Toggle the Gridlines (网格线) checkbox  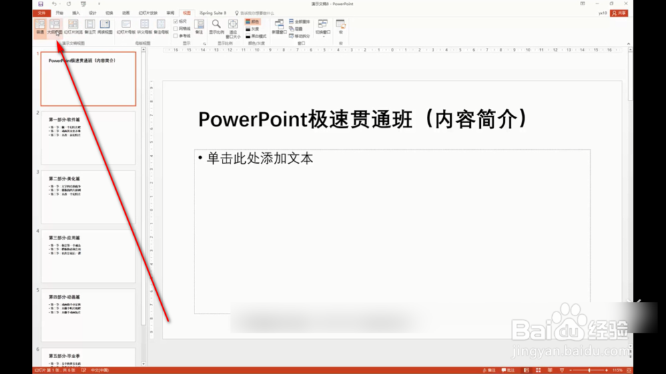pos(182,29)
